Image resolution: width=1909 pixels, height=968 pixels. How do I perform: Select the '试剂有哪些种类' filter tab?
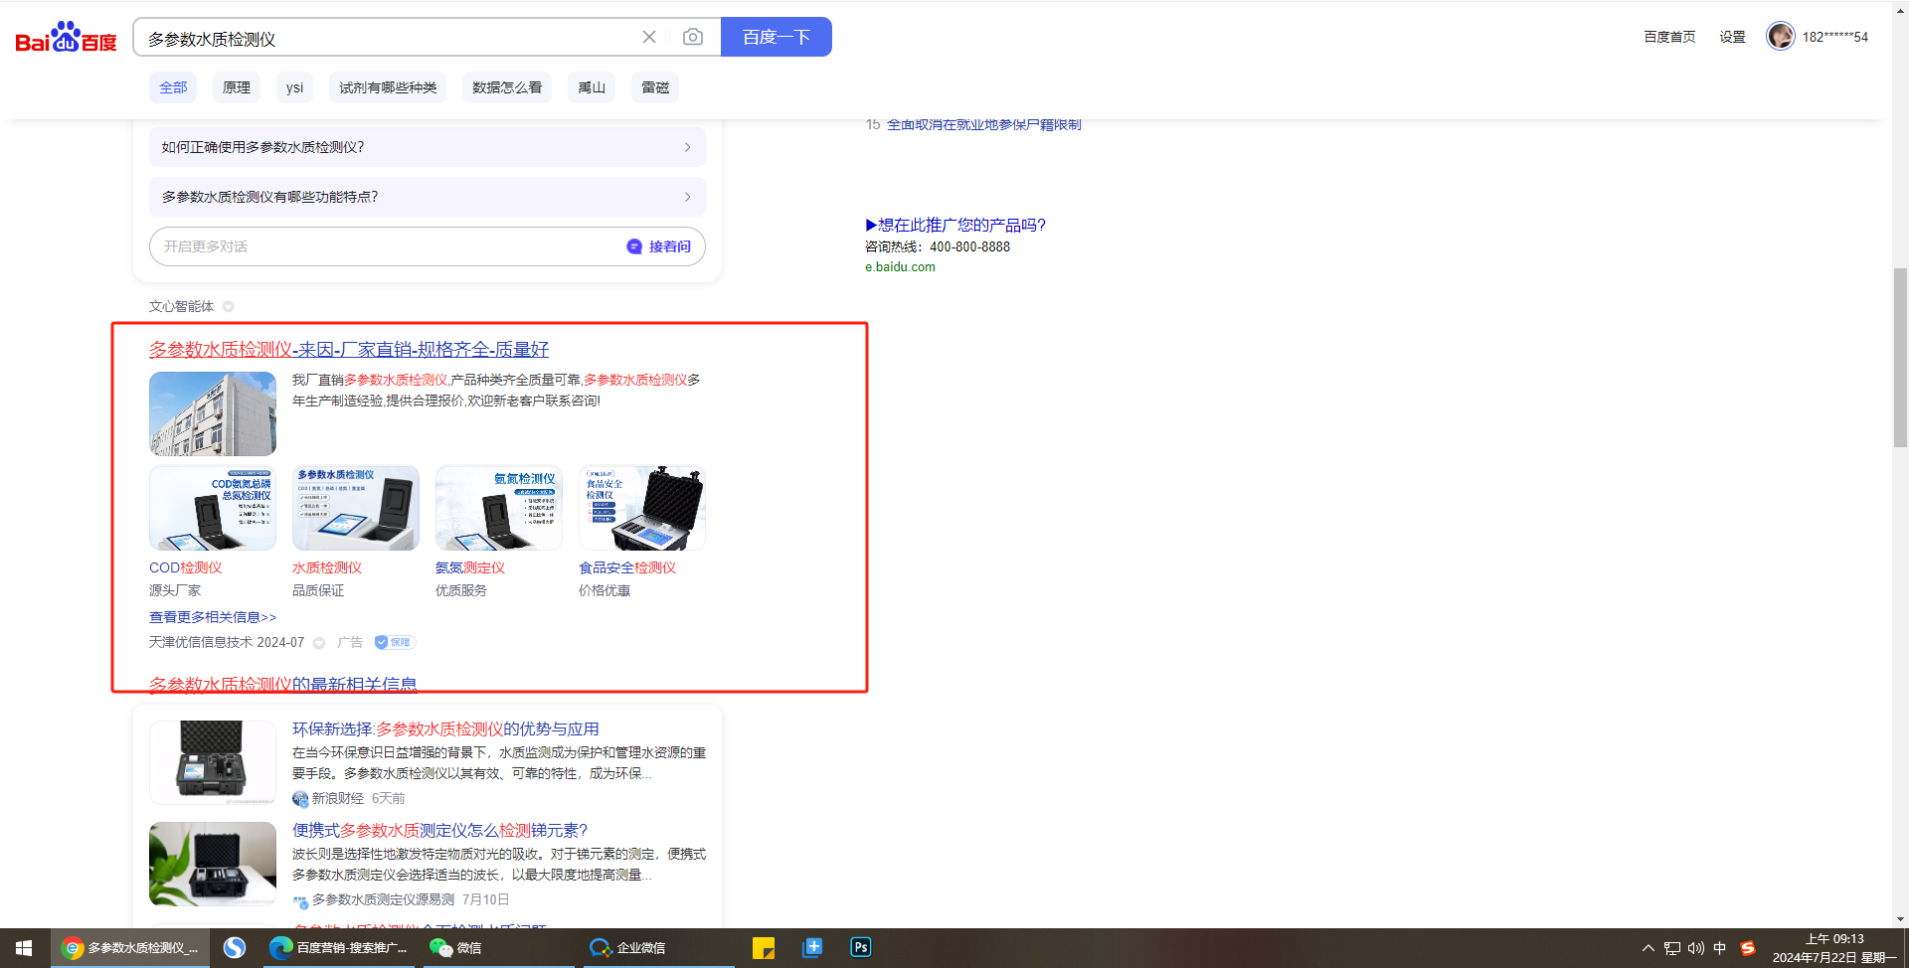pyautogui.click(x=388, y=87)
